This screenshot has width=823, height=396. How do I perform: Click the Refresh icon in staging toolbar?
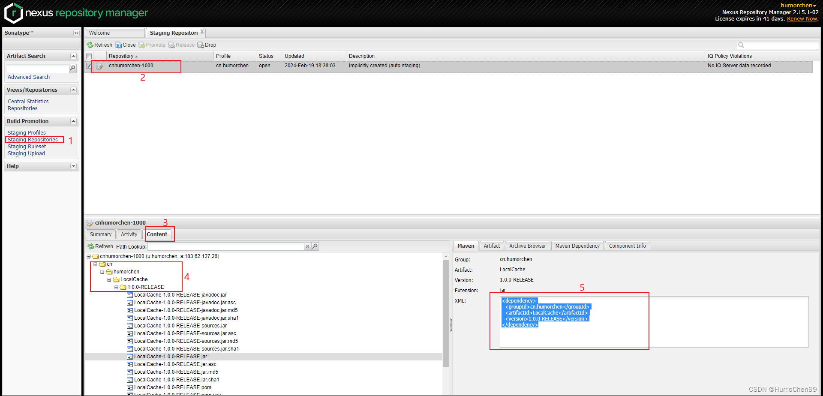click(90, 45)
